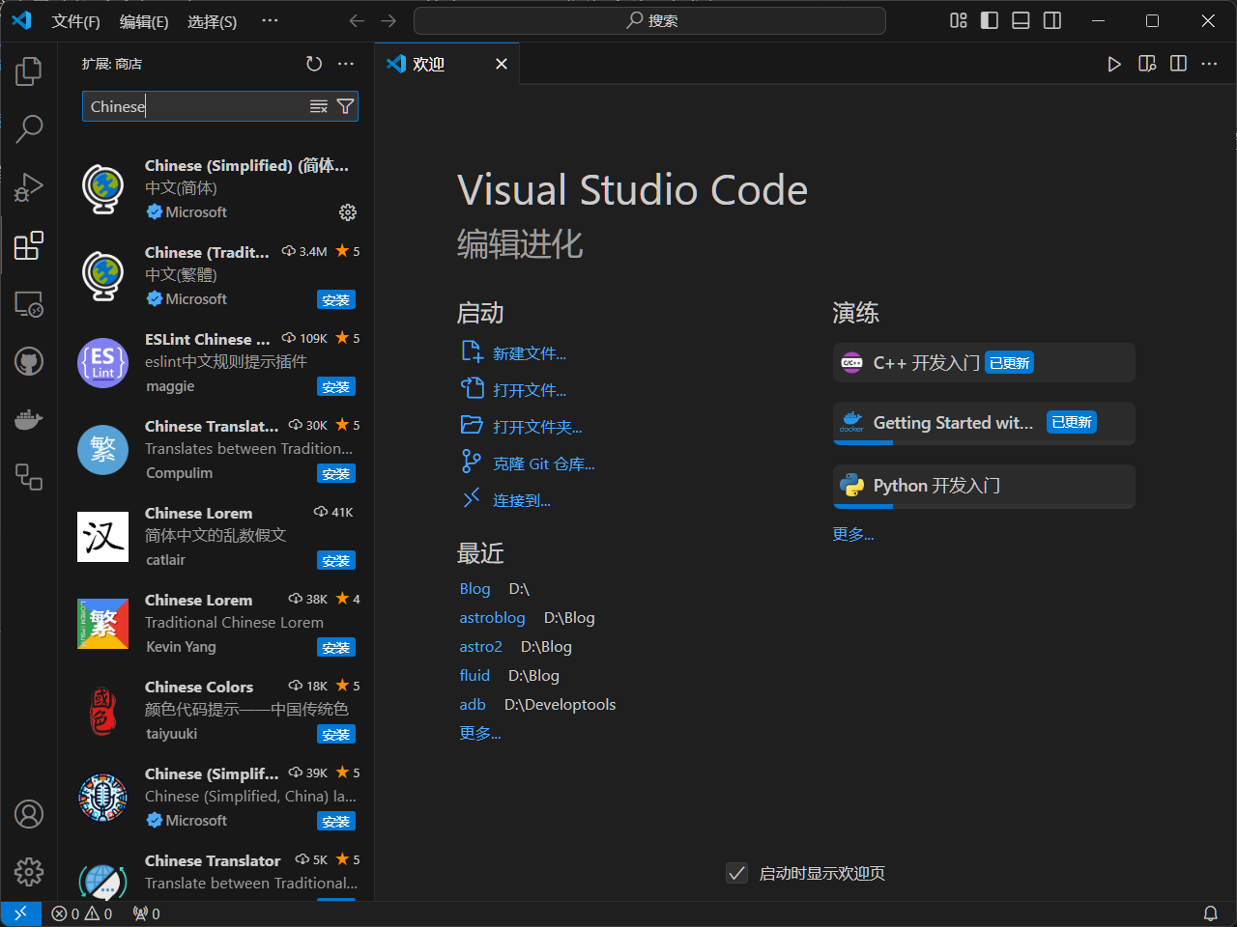Install Chinese Colors extension

(336, 735)
